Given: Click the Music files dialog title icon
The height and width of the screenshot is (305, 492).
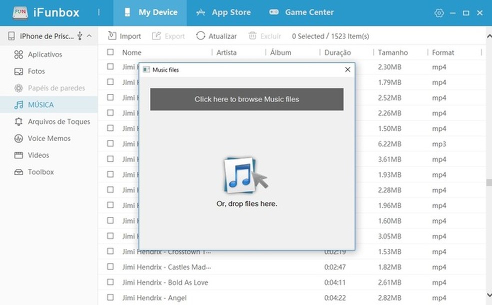Looking at the screenshot, I should (x=146, y=69).
